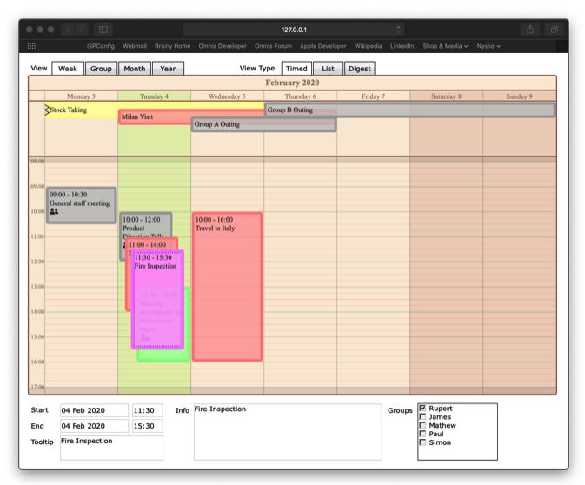Switch to Year view tab

coord(168,69)
